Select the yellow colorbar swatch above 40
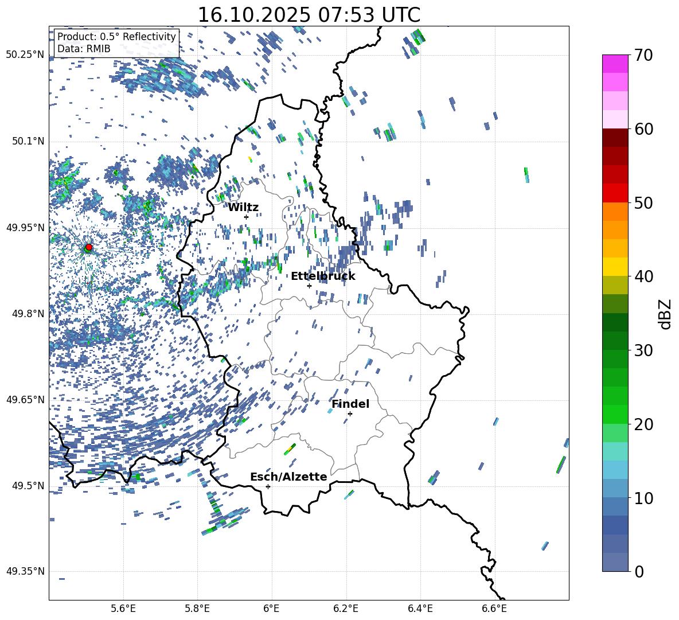This screenshot has width=679, height=620. coord(615,267)
